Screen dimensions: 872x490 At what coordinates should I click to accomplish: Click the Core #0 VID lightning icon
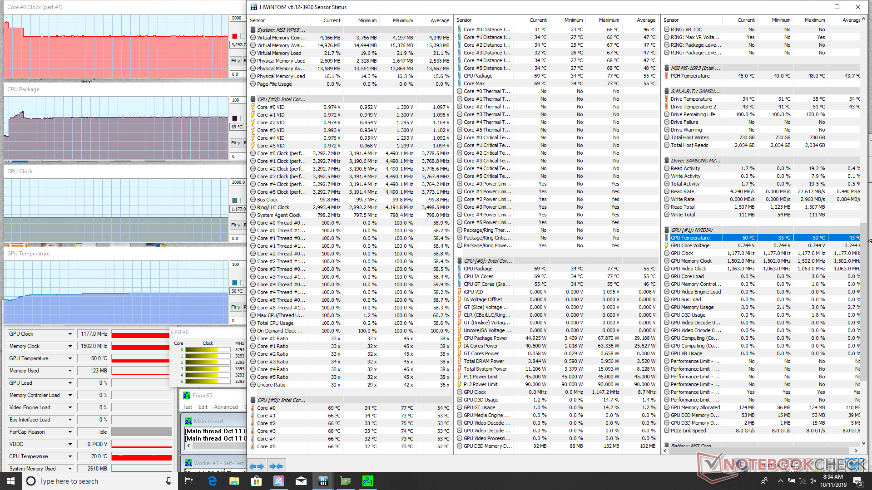pos(253,107)
